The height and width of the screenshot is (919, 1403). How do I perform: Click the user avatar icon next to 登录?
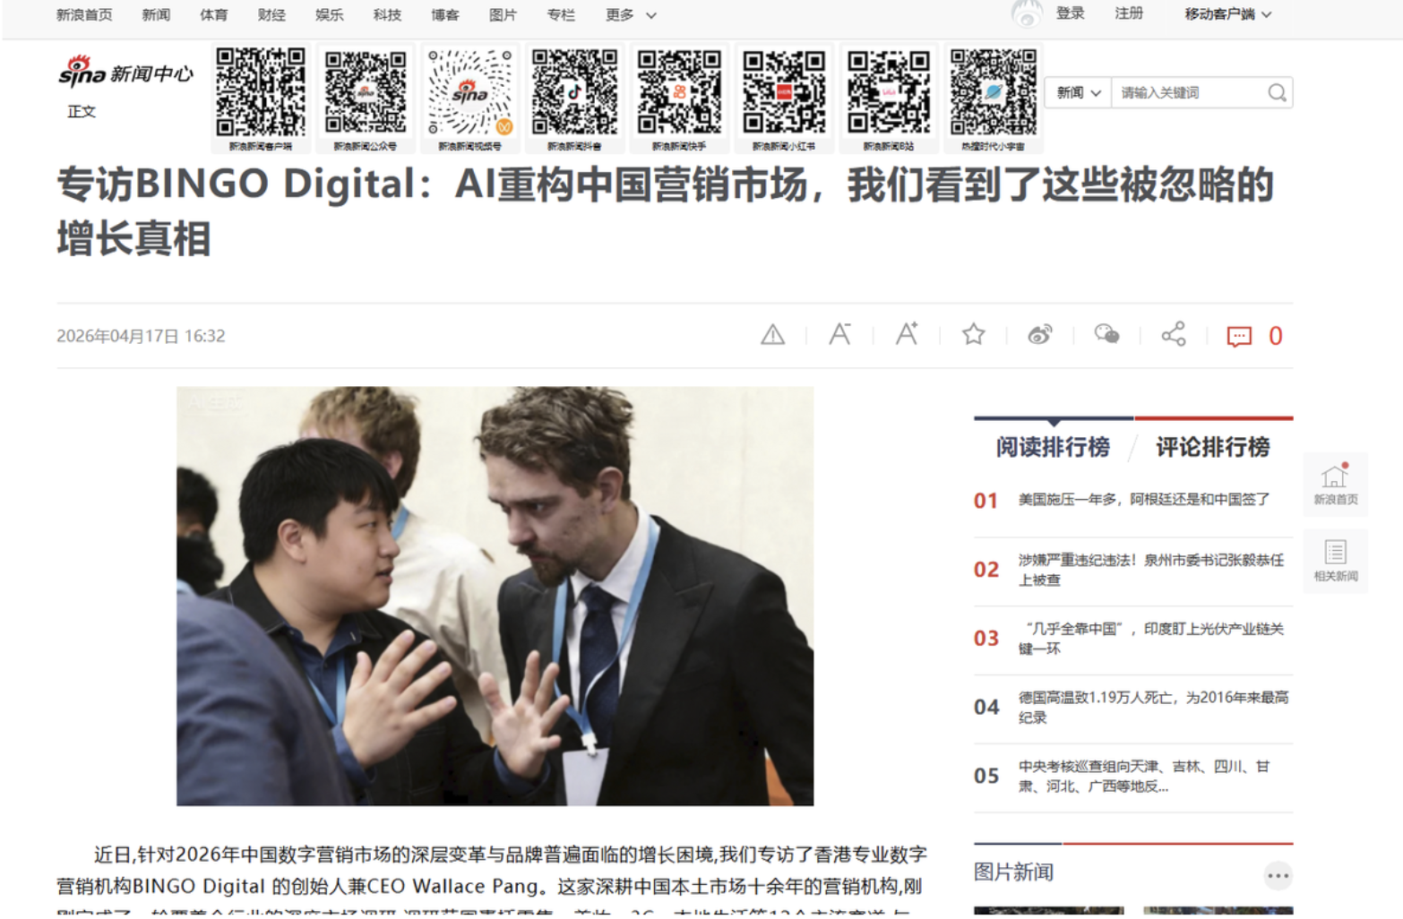click(x=1027, y=13)
